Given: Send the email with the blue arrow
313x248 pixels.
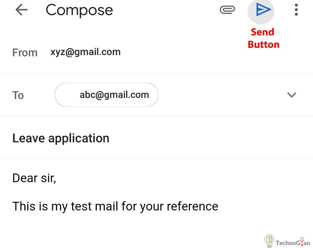Looking at the screenshot, I should pos(263,10).
